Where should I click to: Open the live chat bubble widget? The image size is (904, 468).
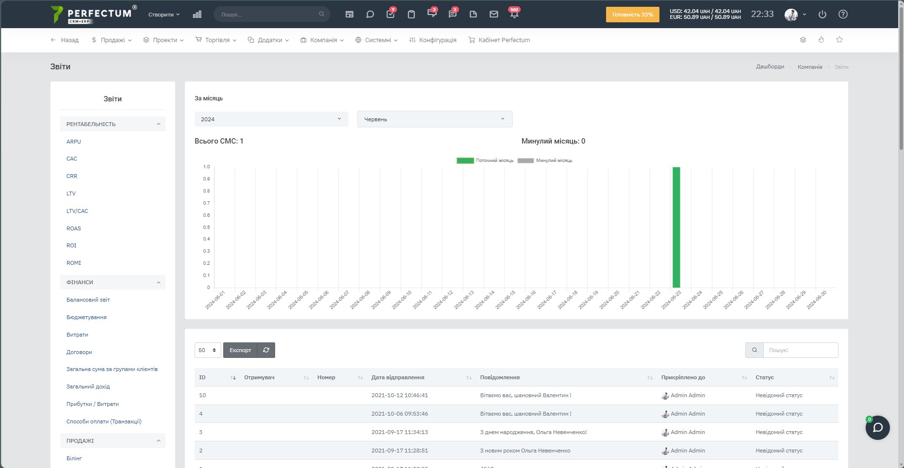[878, 428]
